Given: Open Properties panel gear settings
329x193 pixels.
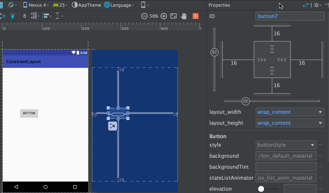Looking at the screenshot, I should coord(318,5).
